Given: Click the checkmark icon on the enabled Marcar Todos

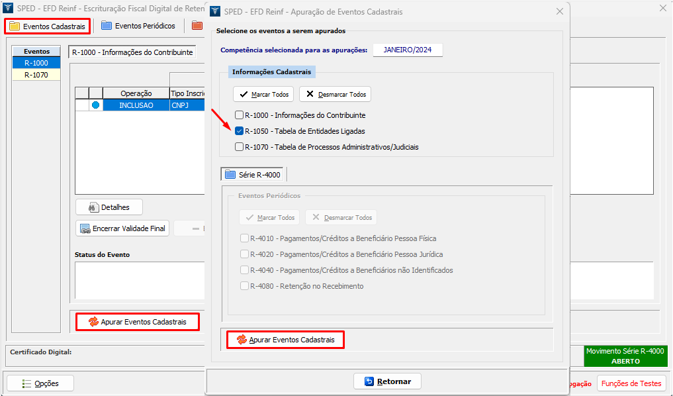Looking at the screenshot, I should [244, 95].
